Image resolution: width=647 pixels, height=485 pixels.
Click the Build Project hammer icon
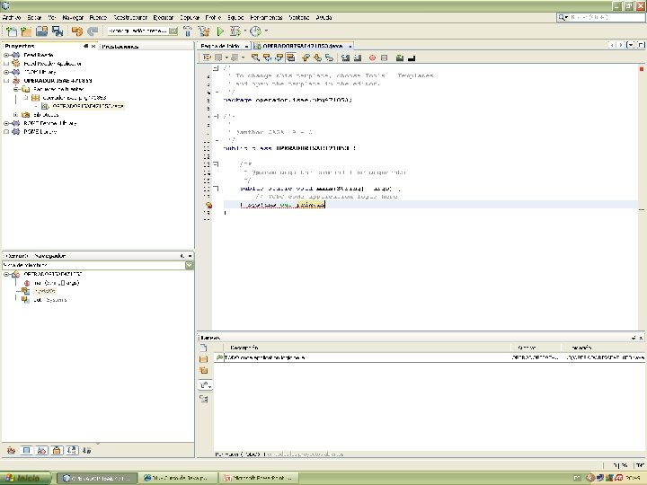[x=186, y=31]
